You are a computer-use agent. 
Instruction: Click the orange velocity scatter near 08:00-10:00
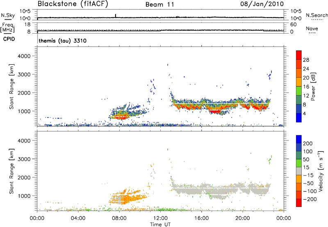click(130, 197)
